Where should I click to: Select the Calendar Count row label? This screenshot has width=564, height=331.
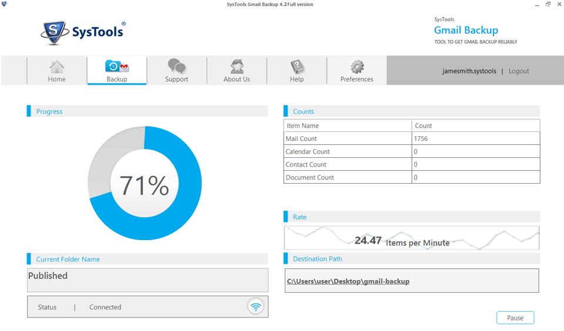pyautogui.click(x=307, y=151)
